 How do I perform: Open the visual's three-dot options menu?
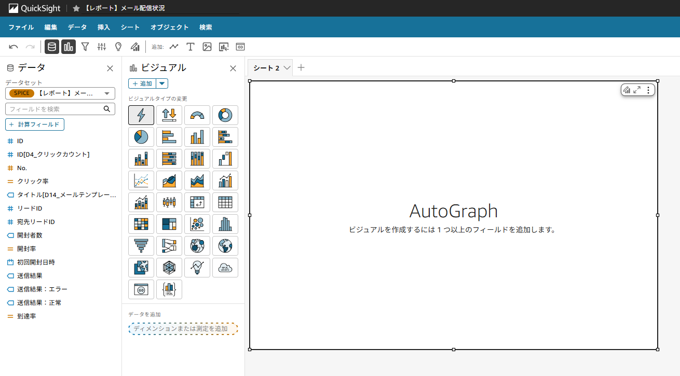click(648, 90)
